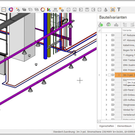Image resolution: width=135 pixels, height=135 pixels.
Task: Select the LED-Einbau variant text
Action: pos(129,95)
